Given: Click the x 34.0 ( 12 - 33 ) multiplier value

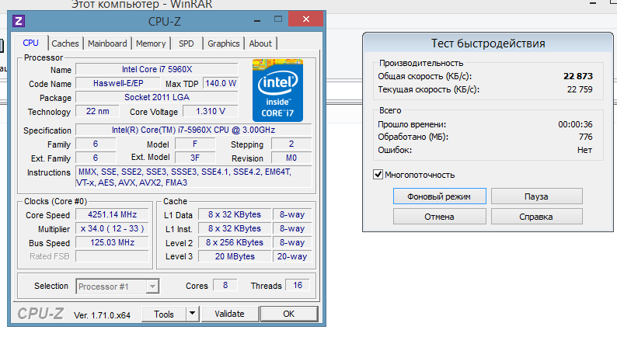Looking at the screenshot, I should click(x=112, y=228).
